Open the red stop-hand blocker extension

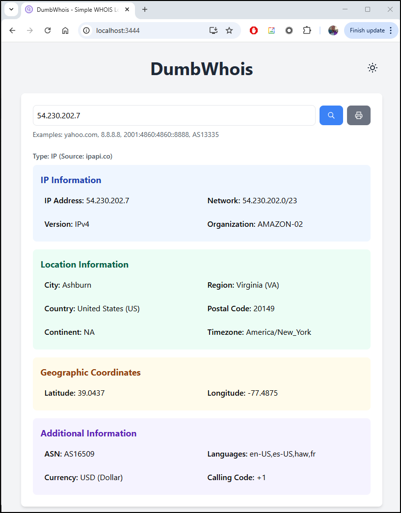pyautogui.click(x=253, y=30)
